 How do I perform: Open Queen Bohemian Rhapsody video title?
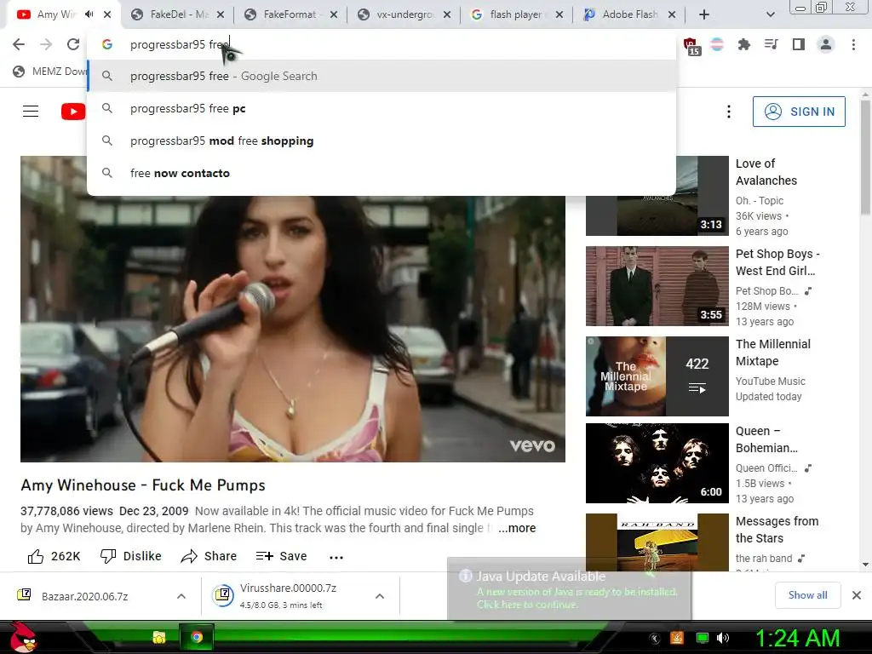(766, 439)
